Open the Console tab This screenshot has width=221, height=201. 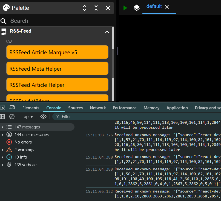(x=54, y=108)
